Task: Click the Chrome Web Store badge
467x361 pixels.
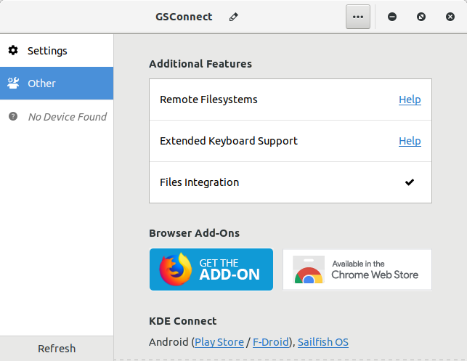Action: tap(357, 269)
